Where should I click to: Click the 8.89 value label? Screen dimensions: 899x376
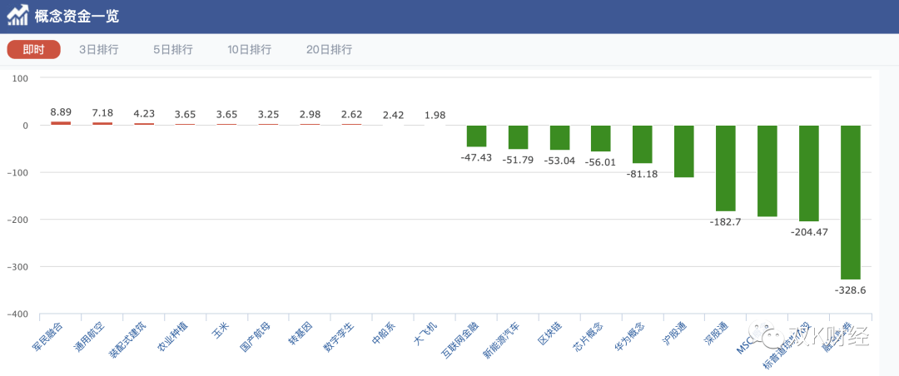pyautogui.click(x=61, y=112)
